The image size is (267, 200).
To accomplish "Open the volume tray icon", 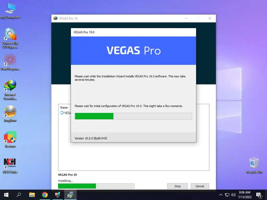I will point(233,195).
